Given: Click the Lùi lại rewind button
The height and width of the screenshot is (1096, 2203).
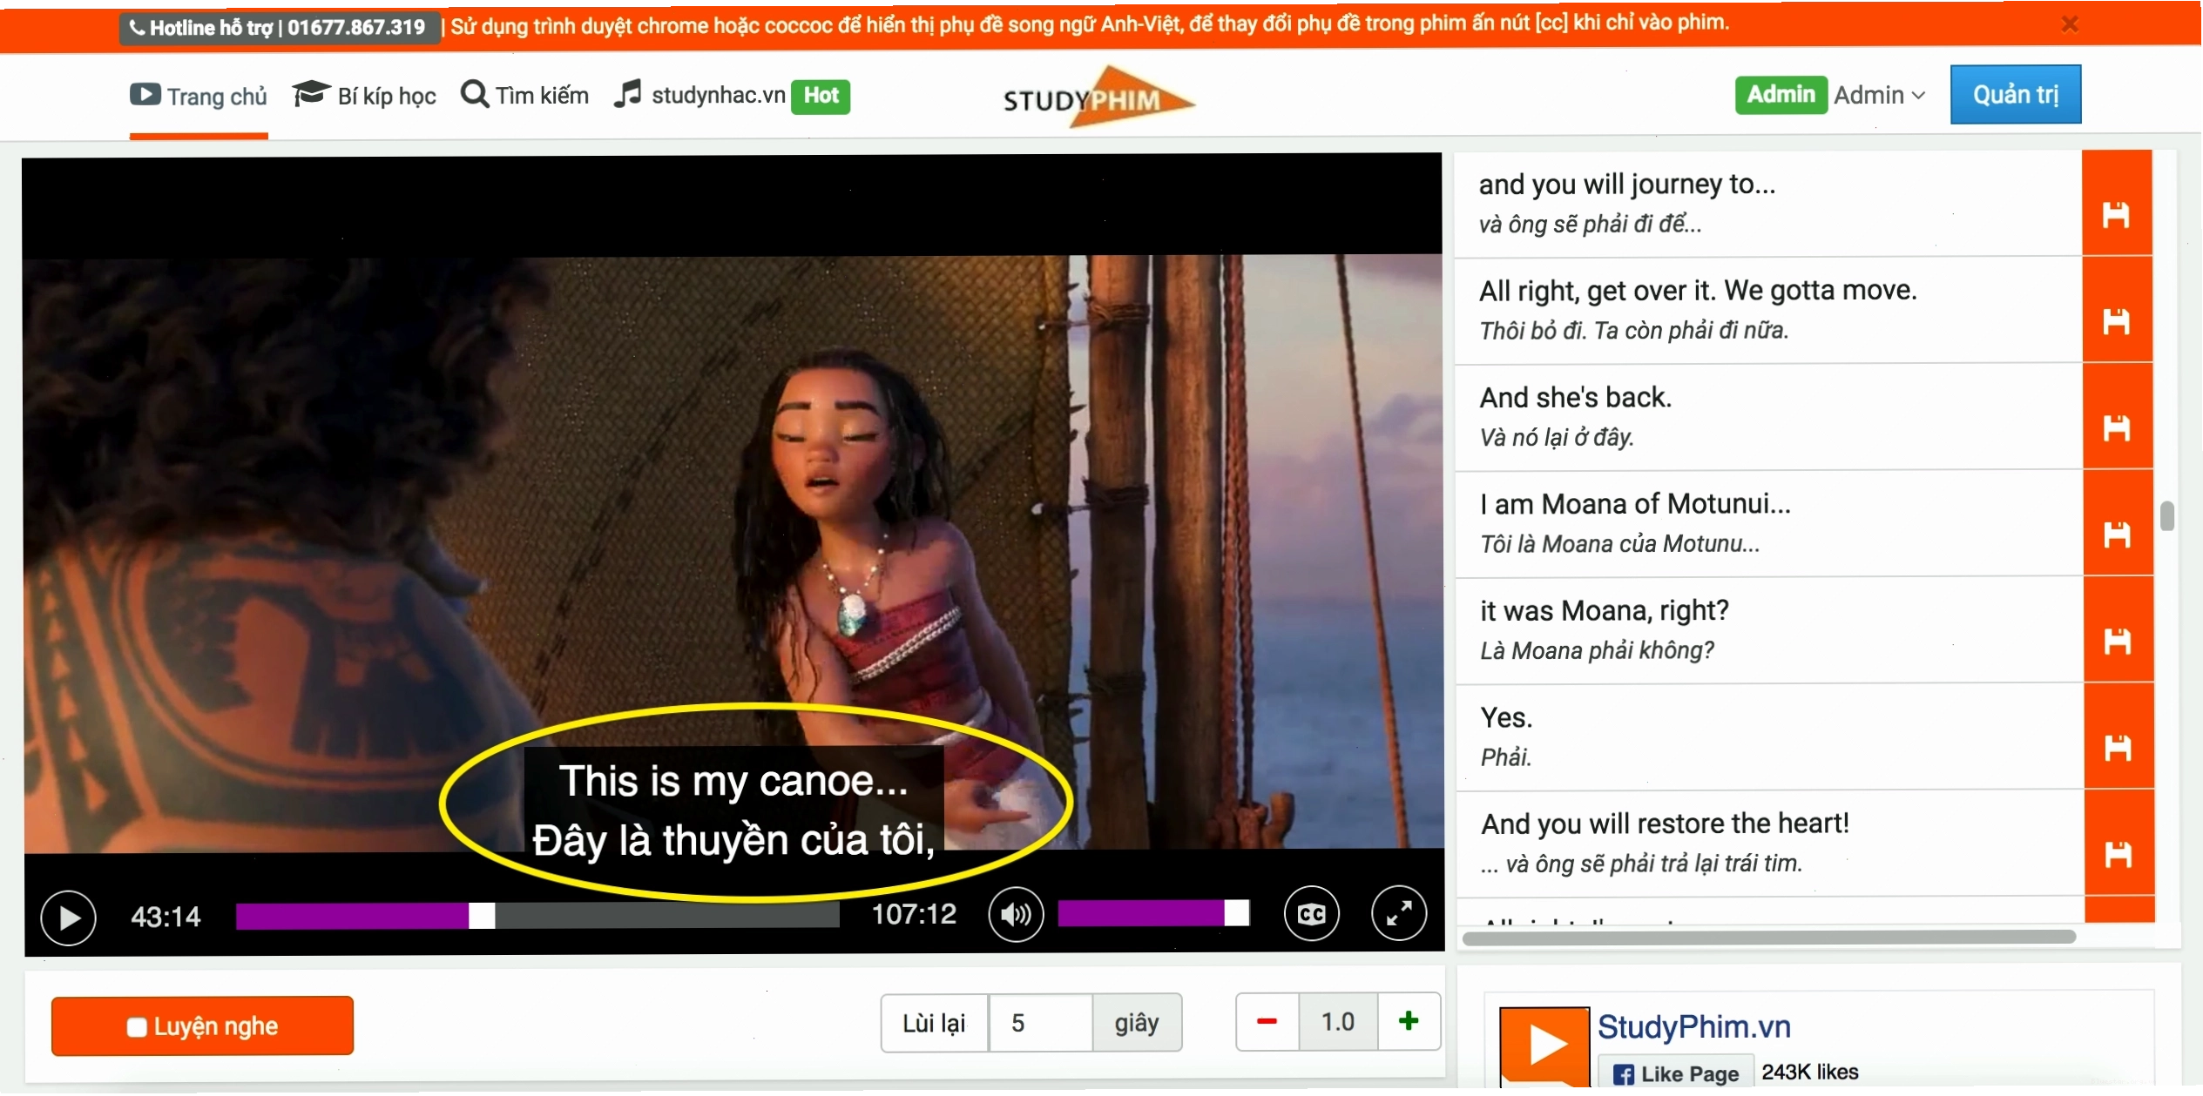Looking at the screenshot, I should point(934,1024).
